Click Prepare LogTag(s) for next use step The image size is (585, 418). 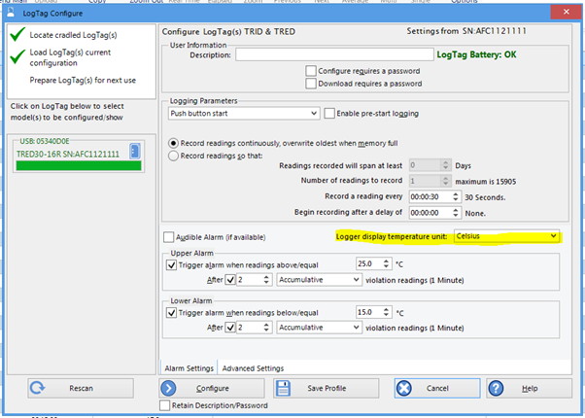tap(83, 81)
